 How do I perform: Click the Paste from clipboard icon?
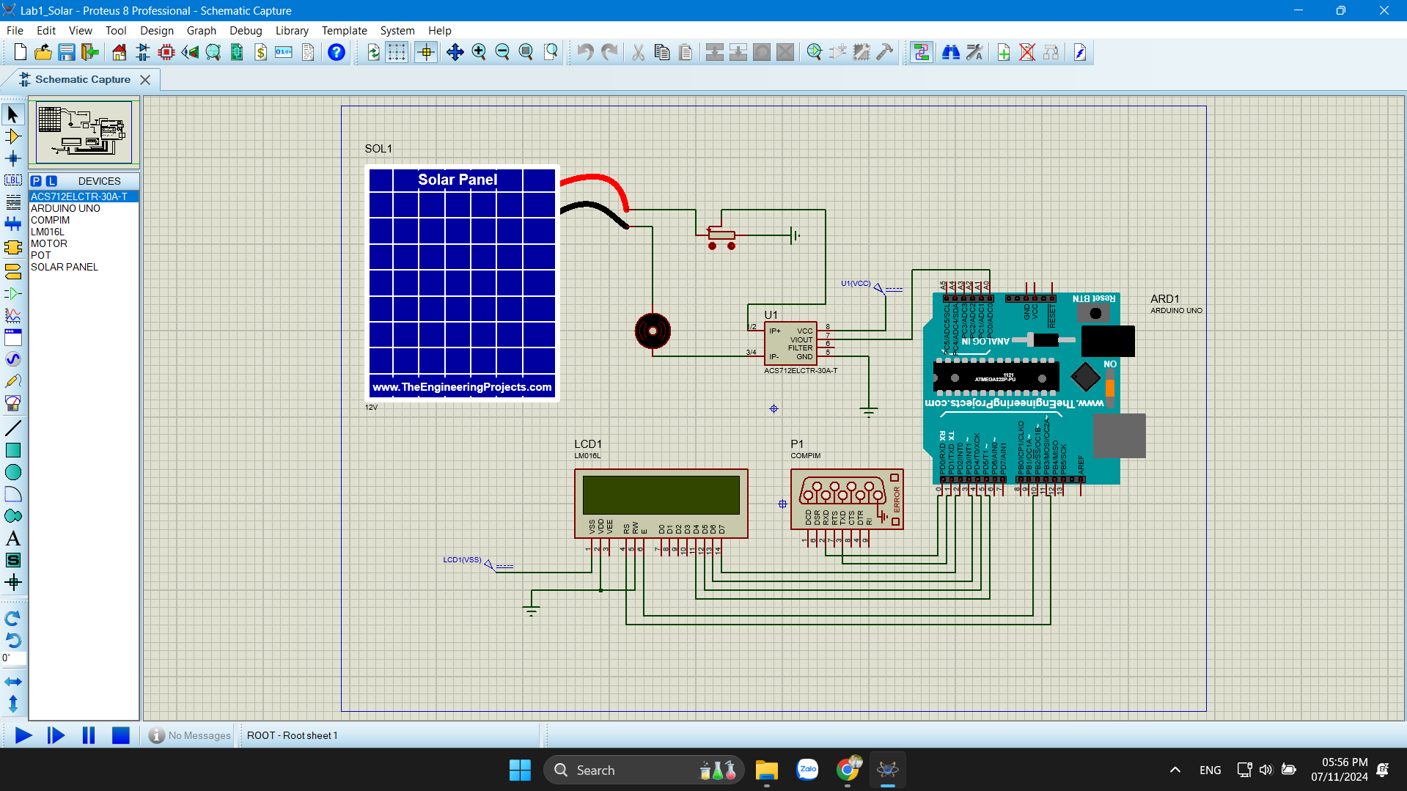click(x=685, y=52)
